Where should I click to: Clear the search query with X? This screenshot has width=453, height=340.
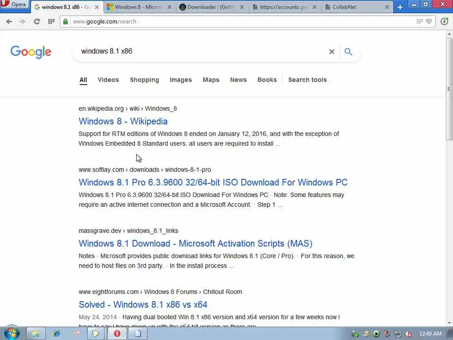332,51
